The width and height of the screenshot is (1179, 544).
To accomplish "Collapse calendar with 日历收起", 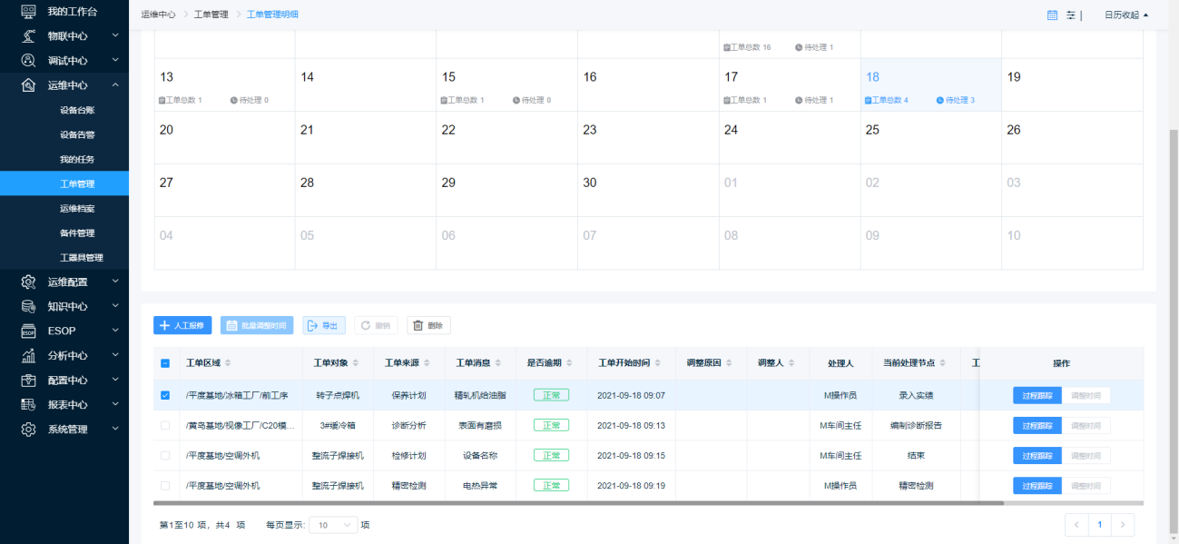I will [x=1125, y=15].
